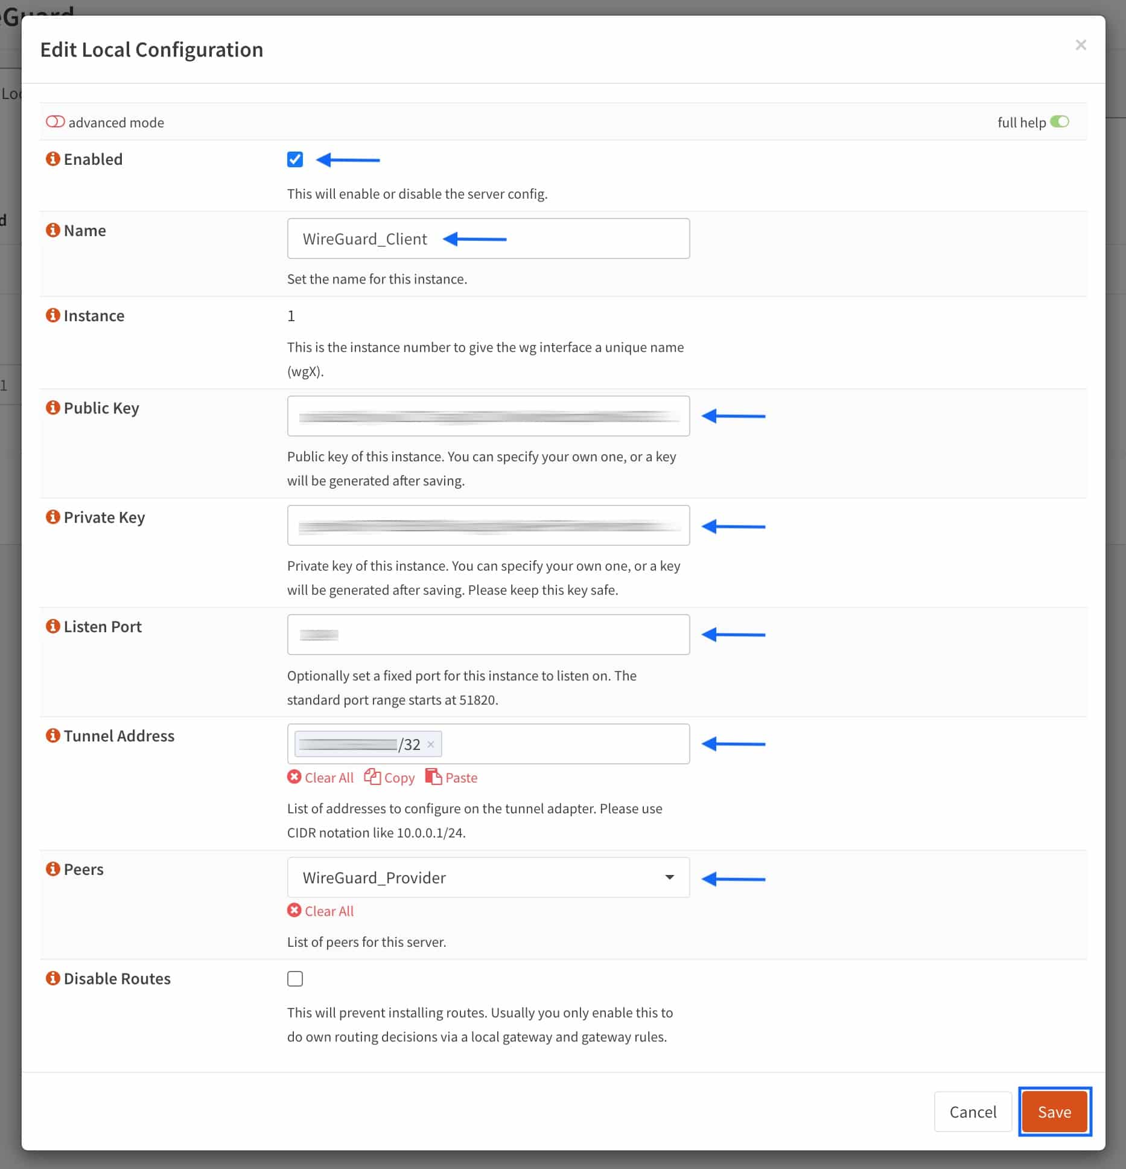Click into the Listen Port field
This screenshot has width=1126, height=1169.
click(x=488, y=635)
